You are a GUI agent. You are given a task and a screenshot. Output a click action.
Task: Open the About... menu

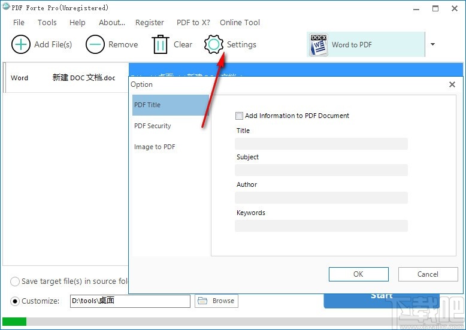coord(112,22)
